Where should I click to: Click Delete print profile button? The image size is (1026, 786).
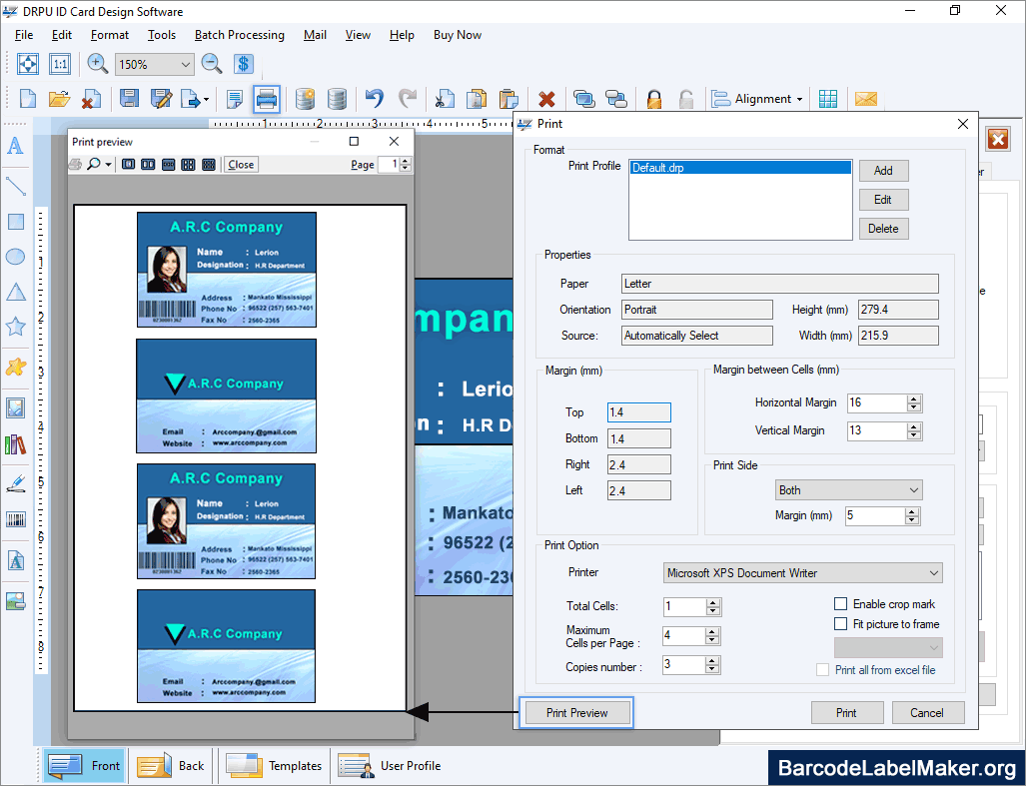(883, 229)
